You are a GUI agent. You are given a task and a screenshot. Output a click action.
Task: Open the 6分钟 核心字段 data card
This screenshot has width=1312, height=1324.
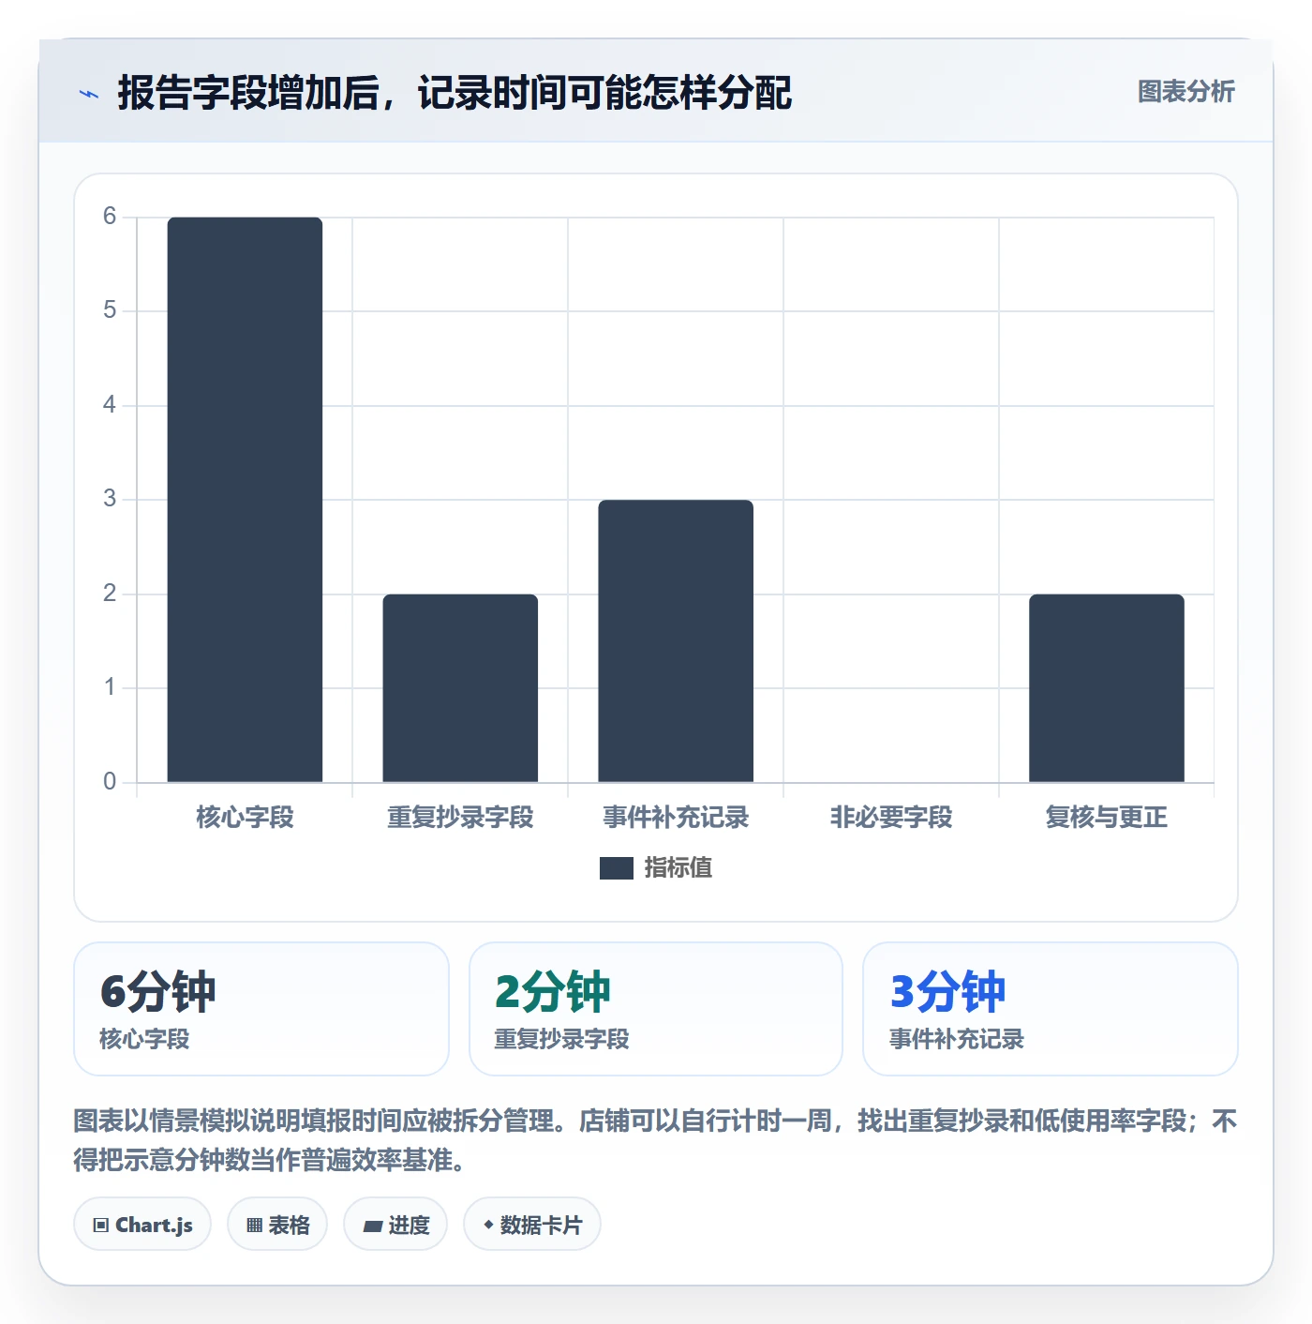pos(261,1009)
